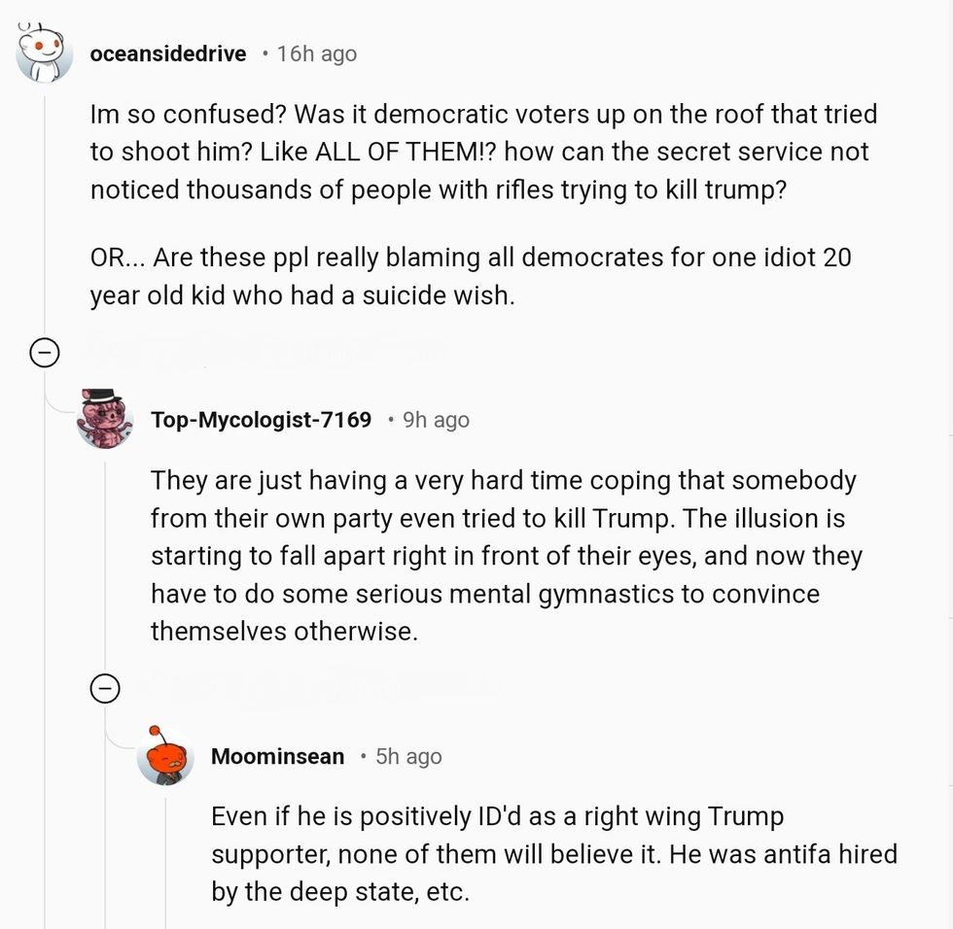This screenshot has height=929, width=953.
Task: Visit Top-Mycologist-7169's username link
Action: click(261, 420)
